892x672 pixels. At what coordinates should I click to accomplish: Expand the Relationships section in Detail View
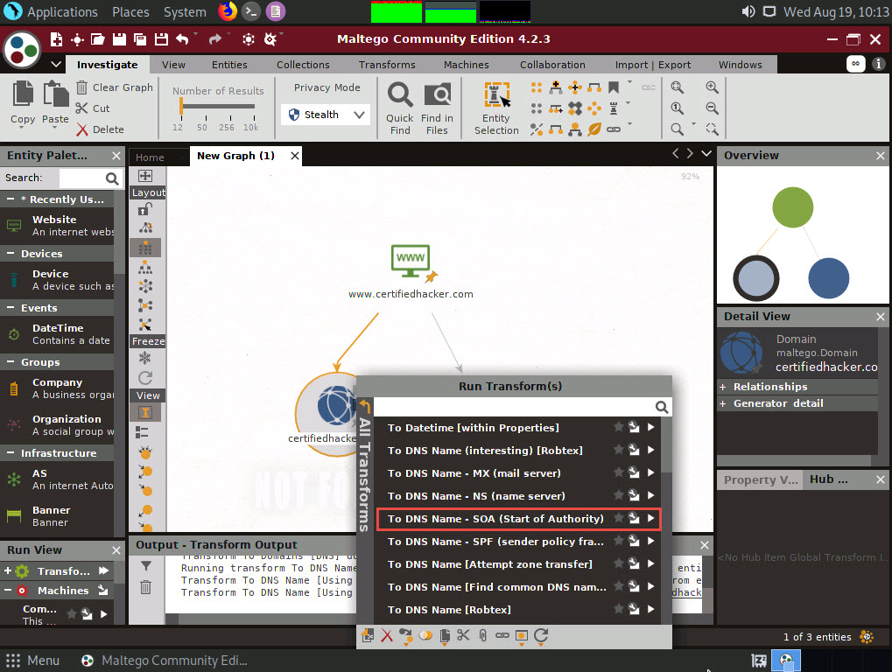click(723, 387)
